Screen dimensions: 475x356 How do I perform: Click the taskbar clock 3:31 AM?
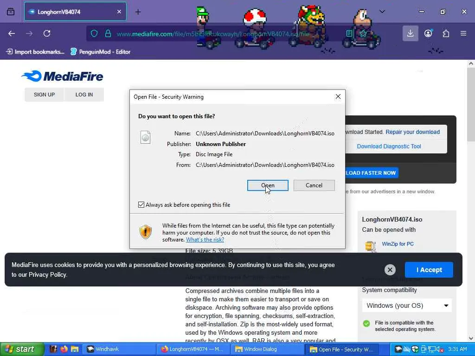458,349
